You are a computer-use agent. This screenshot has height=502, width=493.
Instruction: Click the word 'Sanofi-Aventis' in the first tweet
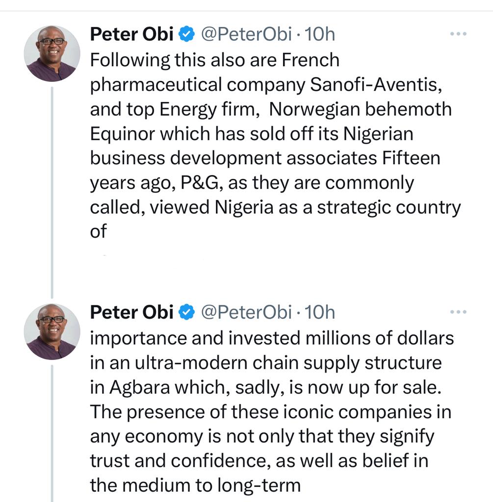click(x=377, y=84)
